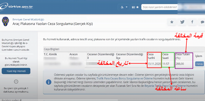Click the türkiye.gov.tr logo

16,7
